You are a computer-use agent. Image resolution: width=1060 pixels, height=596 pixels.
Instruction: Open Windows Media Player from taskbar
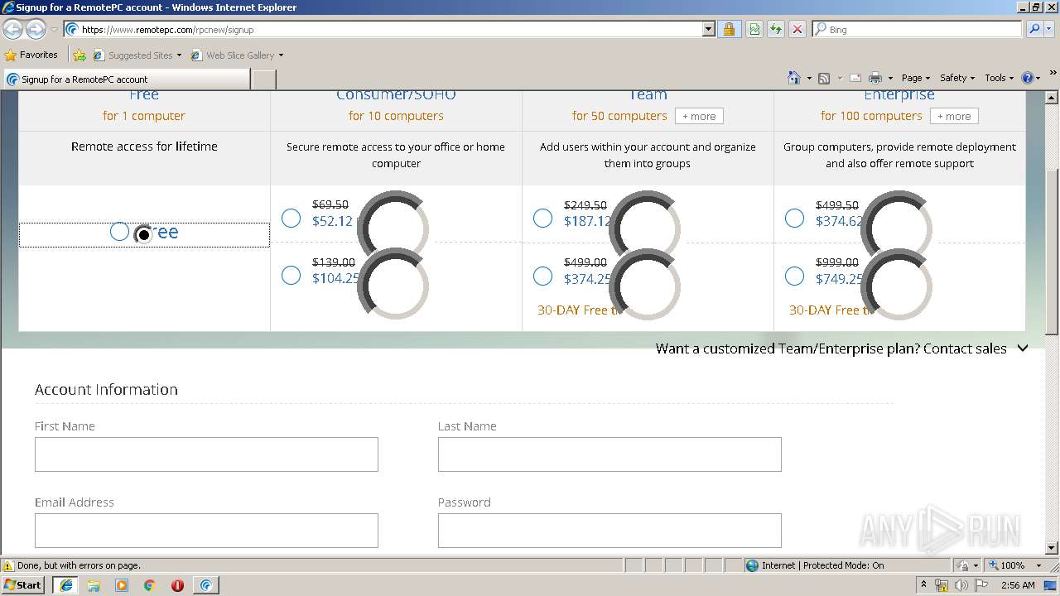point(122,585)
